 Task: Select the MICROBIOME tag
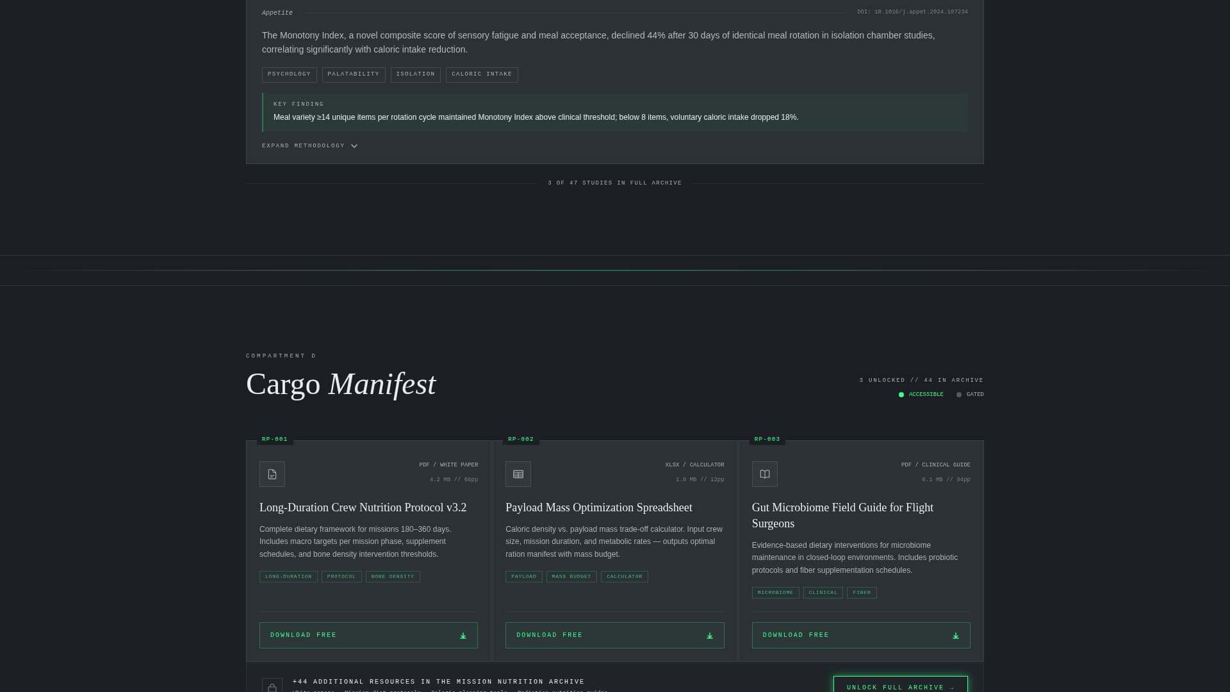[775, 593]
